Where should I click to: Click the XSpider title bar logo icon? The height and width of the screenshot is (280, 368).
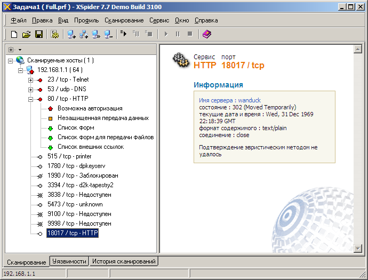7,7
